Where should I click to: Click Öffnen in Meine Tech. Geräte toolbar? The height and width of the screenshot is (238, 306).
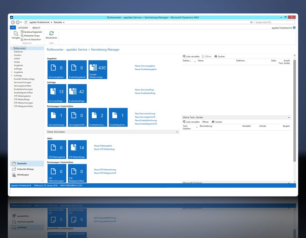click(x=205, y=122)
